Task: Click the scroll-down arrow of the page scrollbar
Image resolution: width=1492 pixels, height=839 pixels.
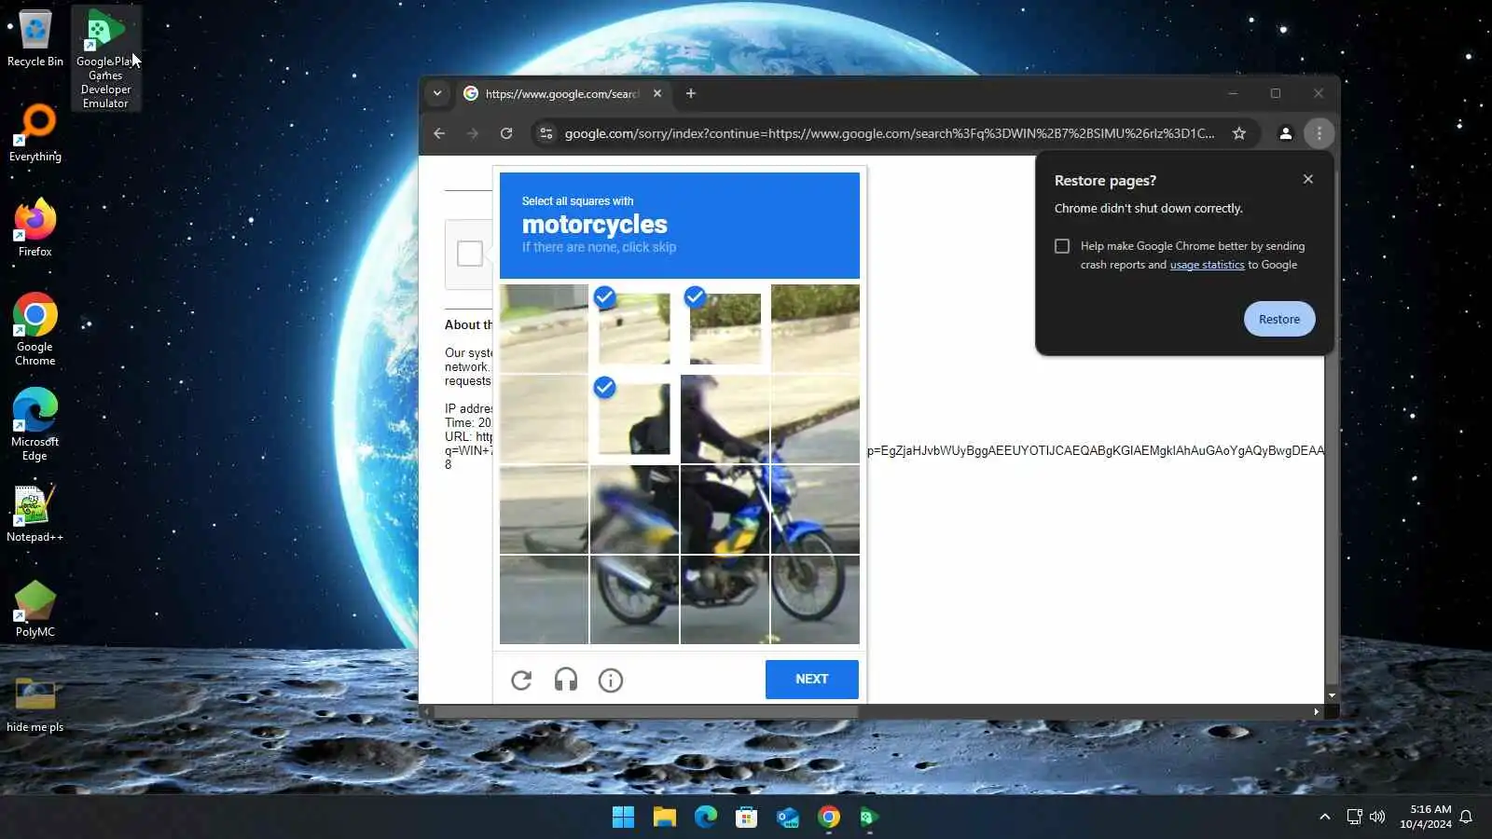Action: tap(1332, 695)
